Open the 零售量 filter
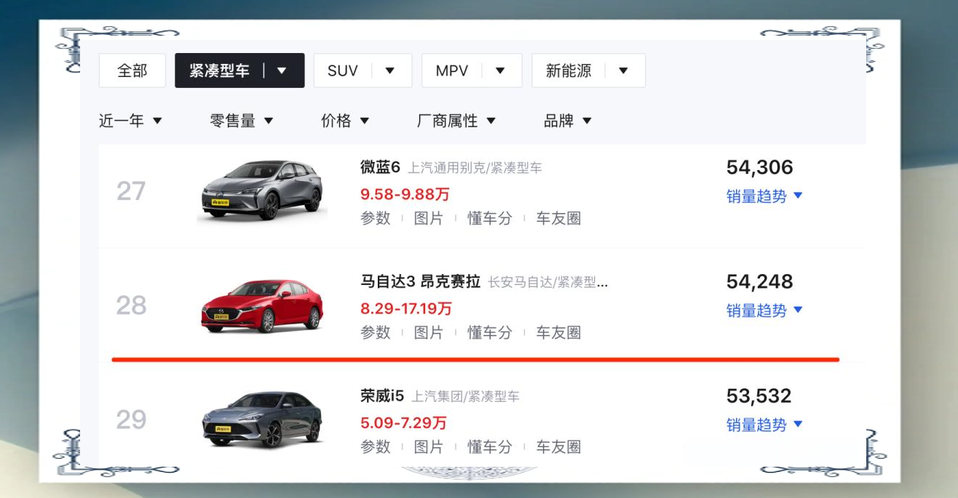958x498 pixels. pyautogui.click(x=241, y=121)
